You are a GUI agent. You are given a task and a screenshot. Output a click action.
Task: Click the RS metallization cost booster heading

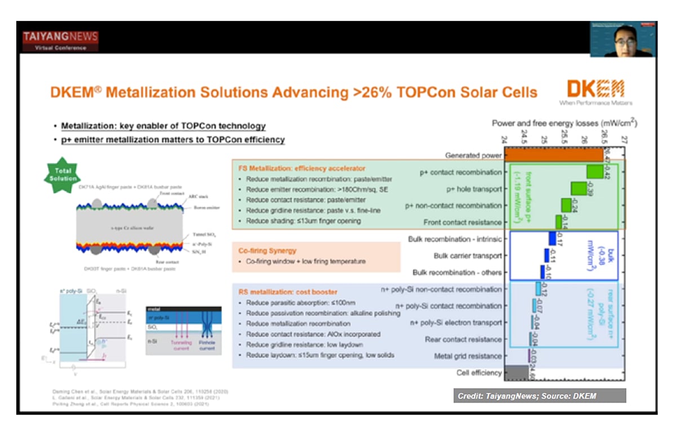pos(288,291)
